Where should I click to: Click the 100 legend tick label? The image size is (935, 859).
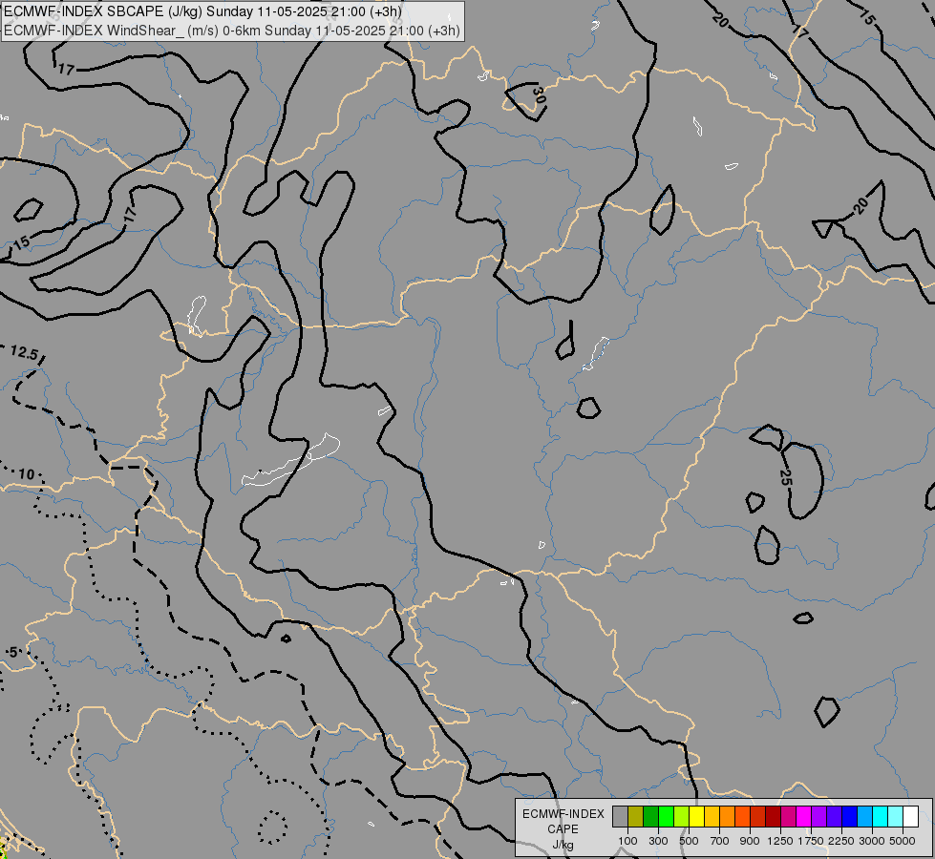click(627, 841)
